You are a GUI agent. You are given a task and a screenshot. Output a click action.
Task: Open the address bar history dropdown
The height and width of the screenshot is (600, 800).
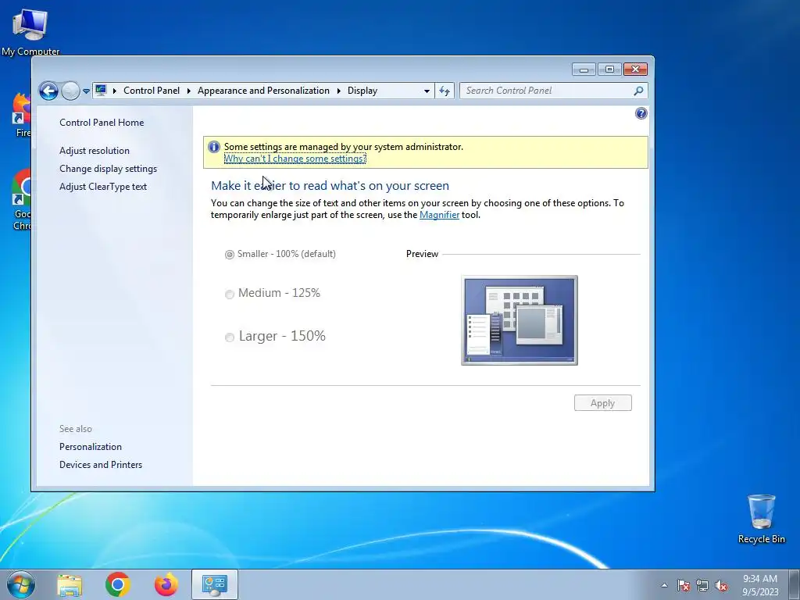[x=427, y=91]
